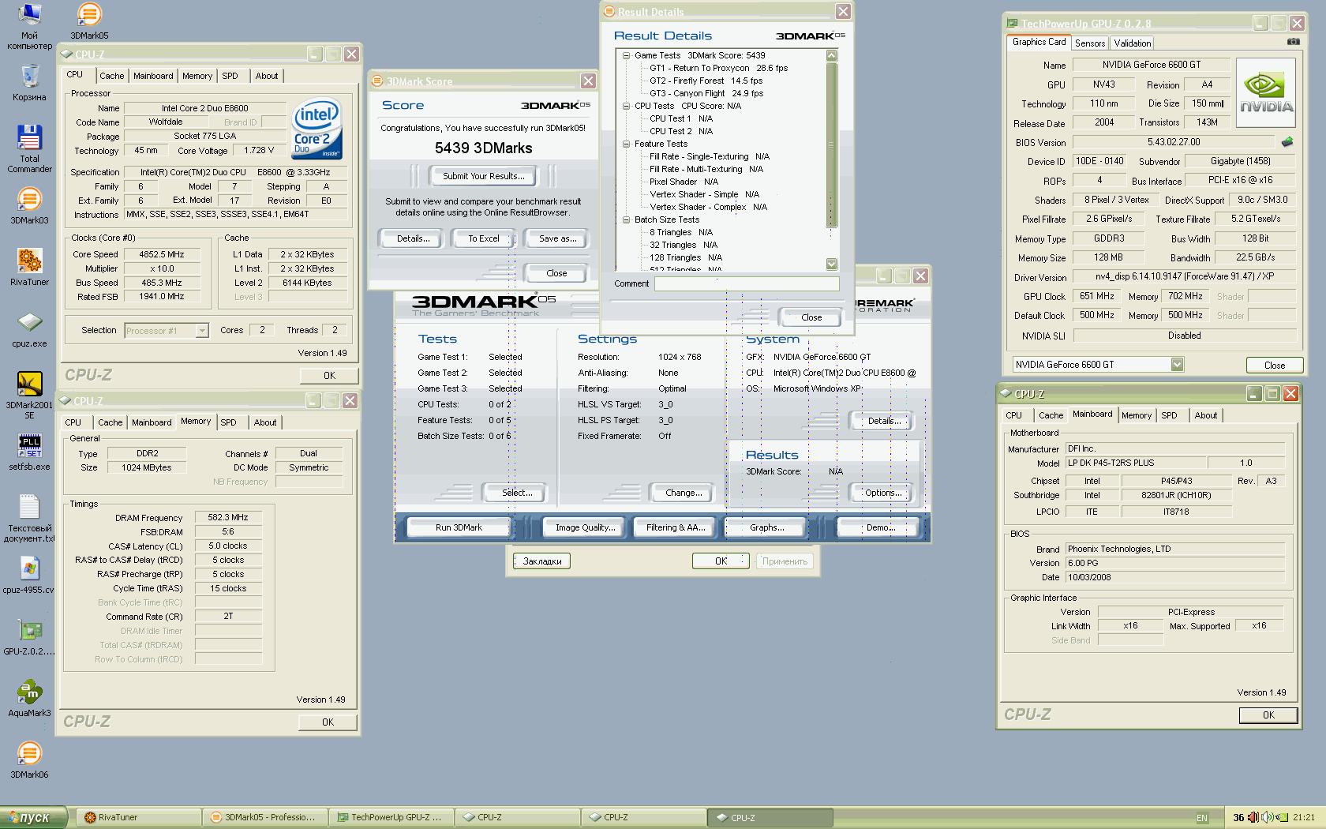Click Run 3DMark button

click(x=459, y=527)
